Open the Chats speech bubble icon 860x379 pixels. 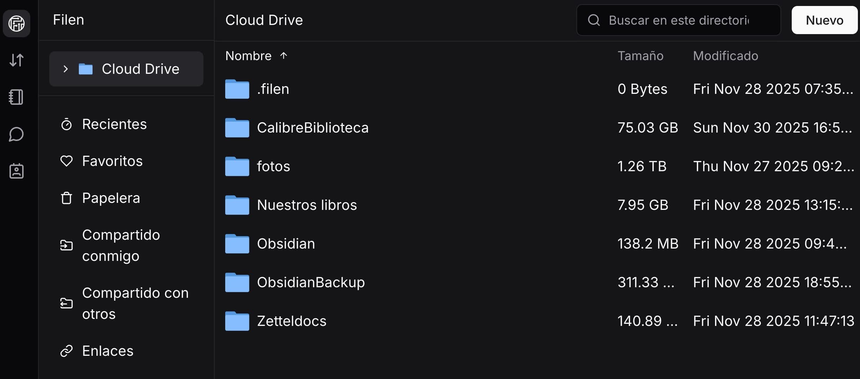pos(16,134)
